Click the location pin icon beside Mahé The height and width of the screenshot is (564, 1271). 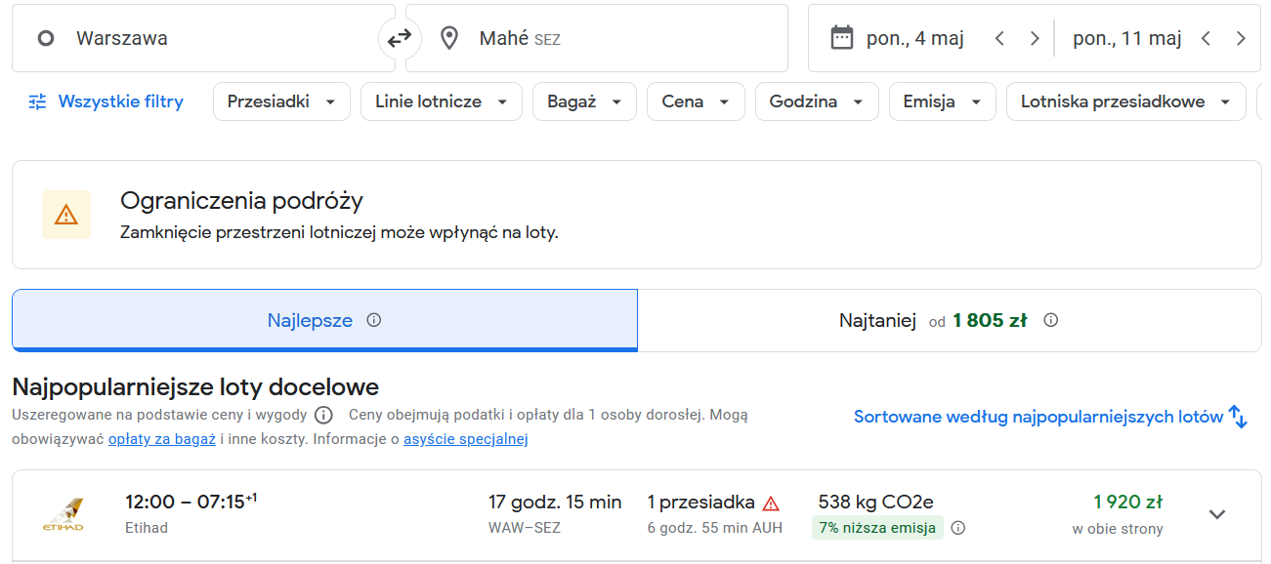pyautogui.click(x=449, y=39)
